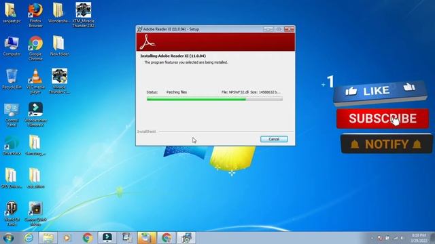The width and height of the screenshot is (435, 244).
Task: Cancel the Adobe Reader XI installation
Action: pos(274,139)
